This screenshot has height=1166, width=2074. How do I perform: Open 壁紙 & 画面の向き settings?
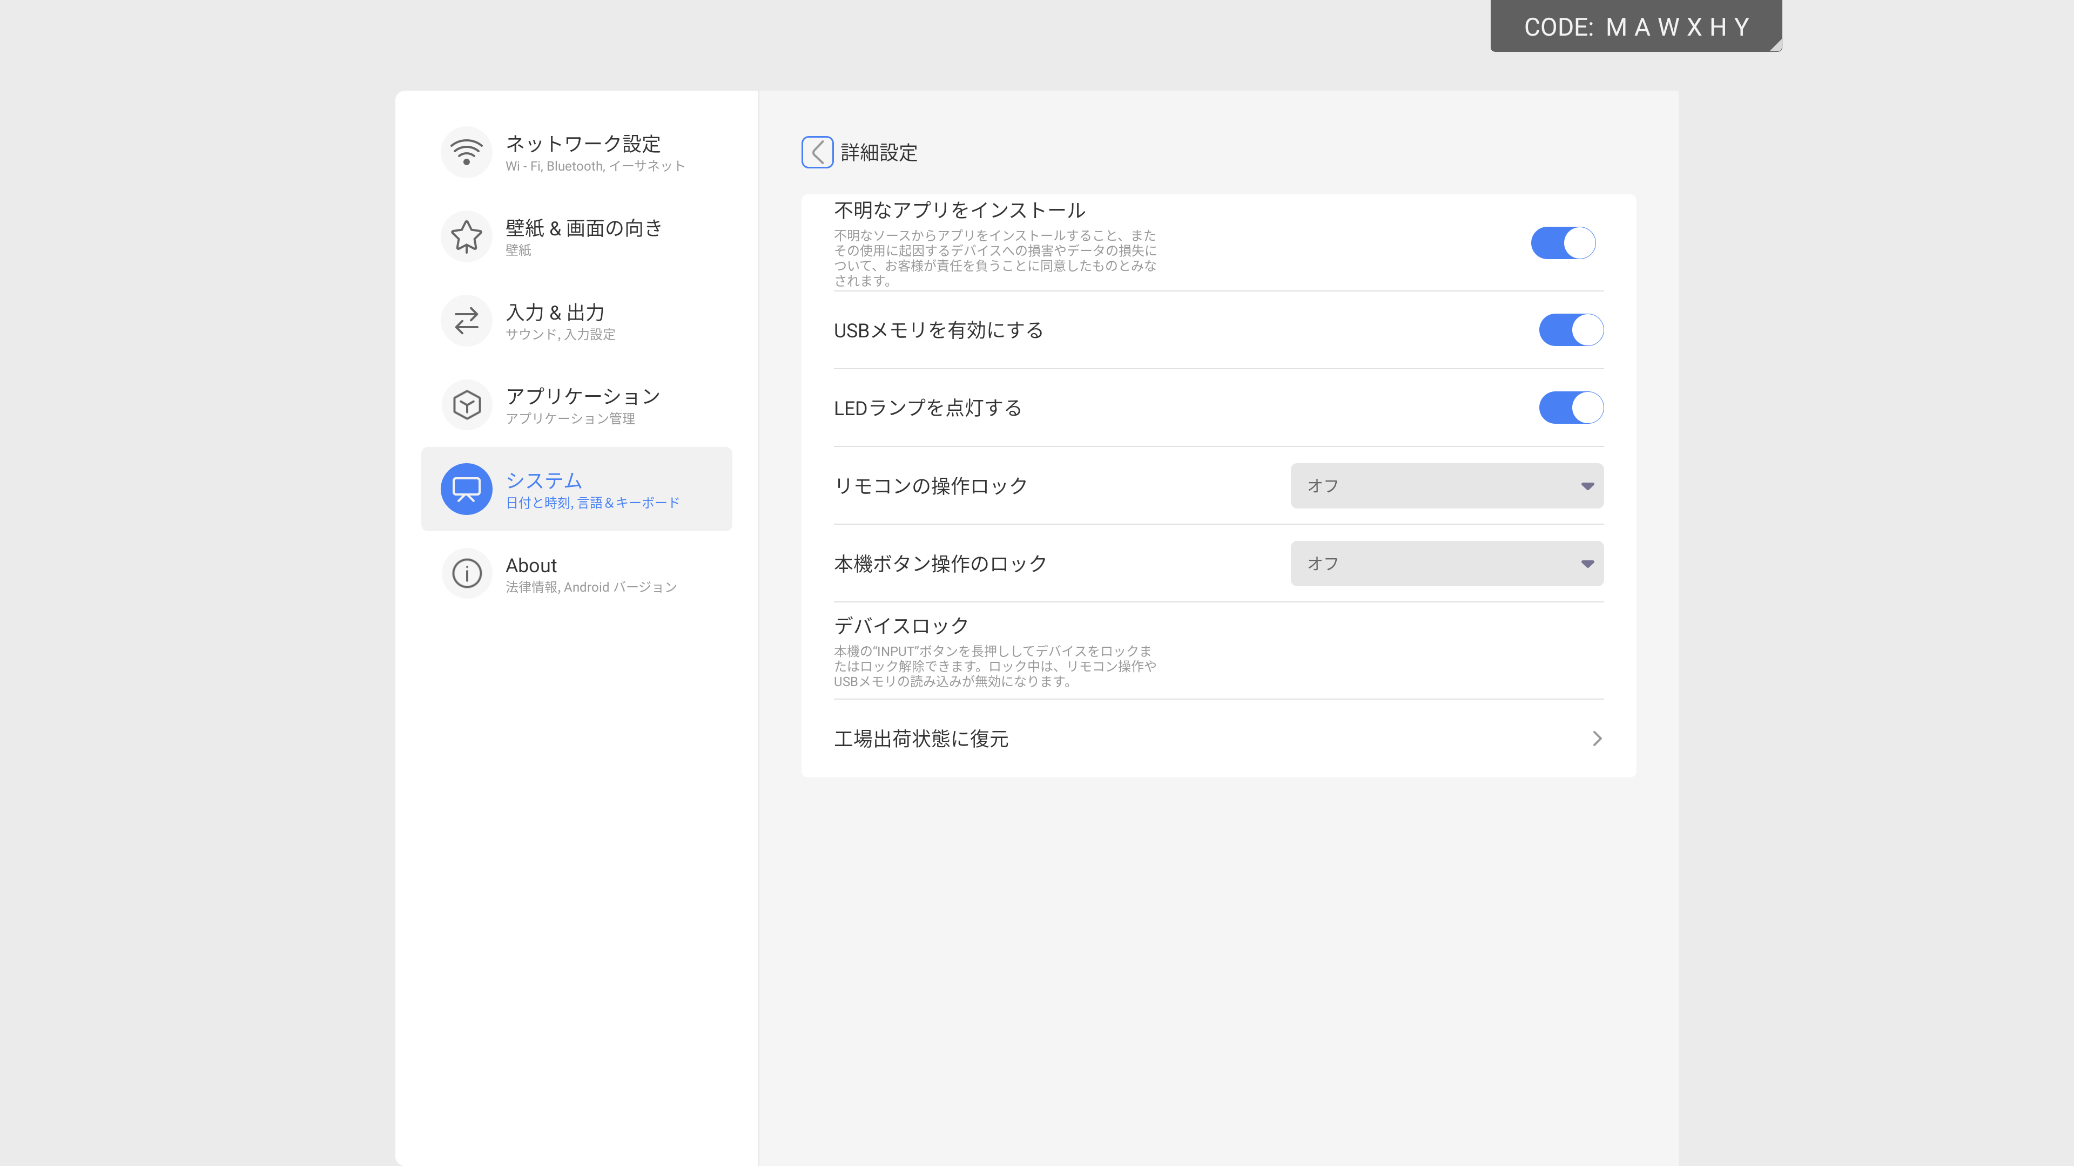(583, 228)
